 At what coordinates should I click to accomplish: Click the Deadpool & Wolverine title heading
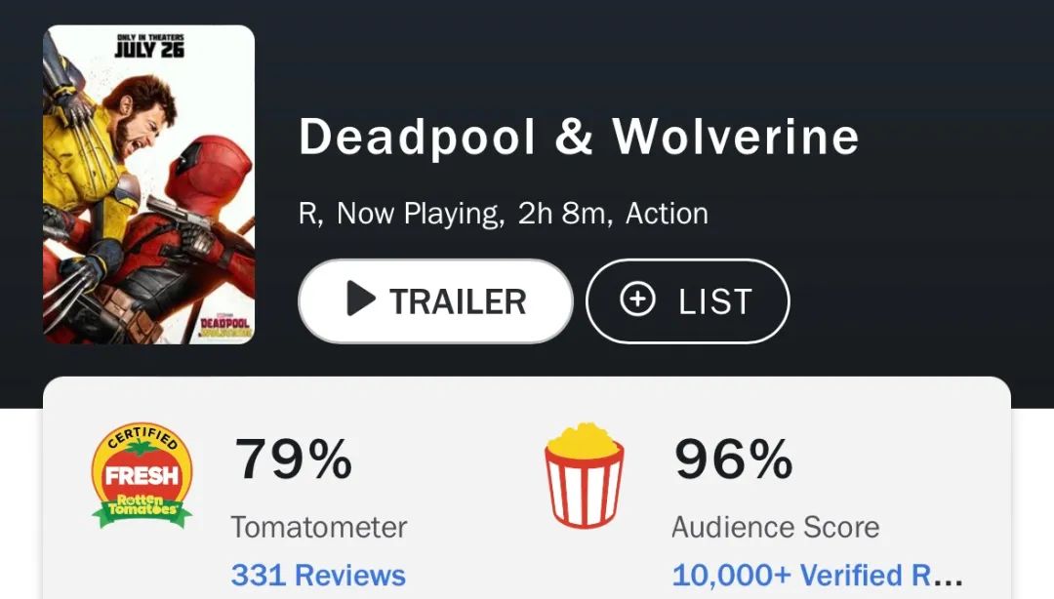579,138
